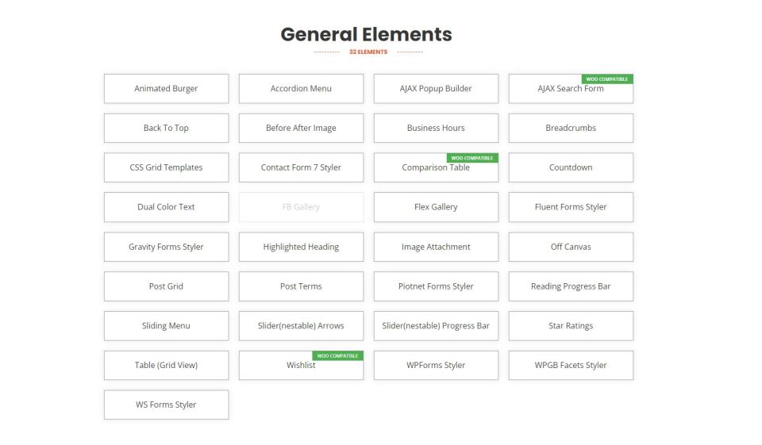Choose the Off Canvas element

pos(571,247)
